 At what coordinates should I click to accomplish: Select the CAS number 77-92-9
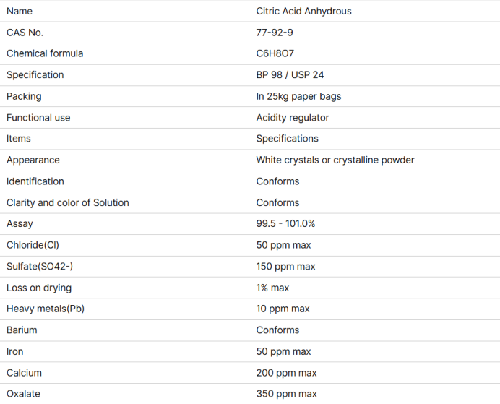(x=275, y=33)
